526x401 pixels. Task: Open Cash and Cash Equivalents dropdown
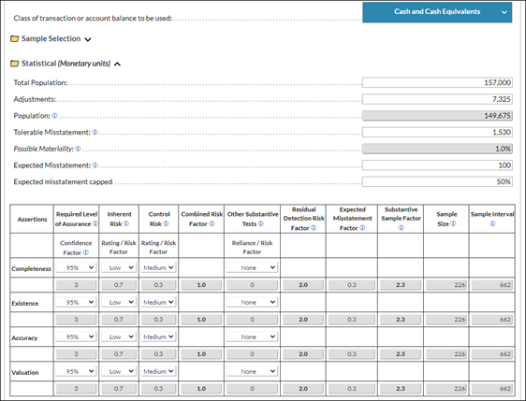pyautogui.click(x=437, y=12)
